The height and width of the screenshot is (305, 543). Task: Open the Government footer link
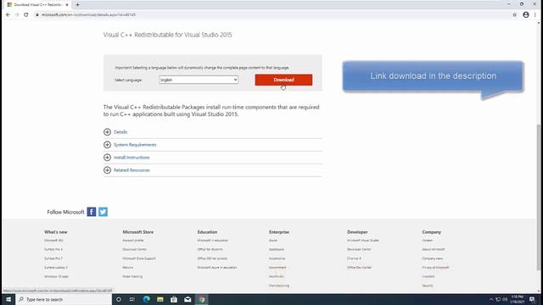pos(277,268)
